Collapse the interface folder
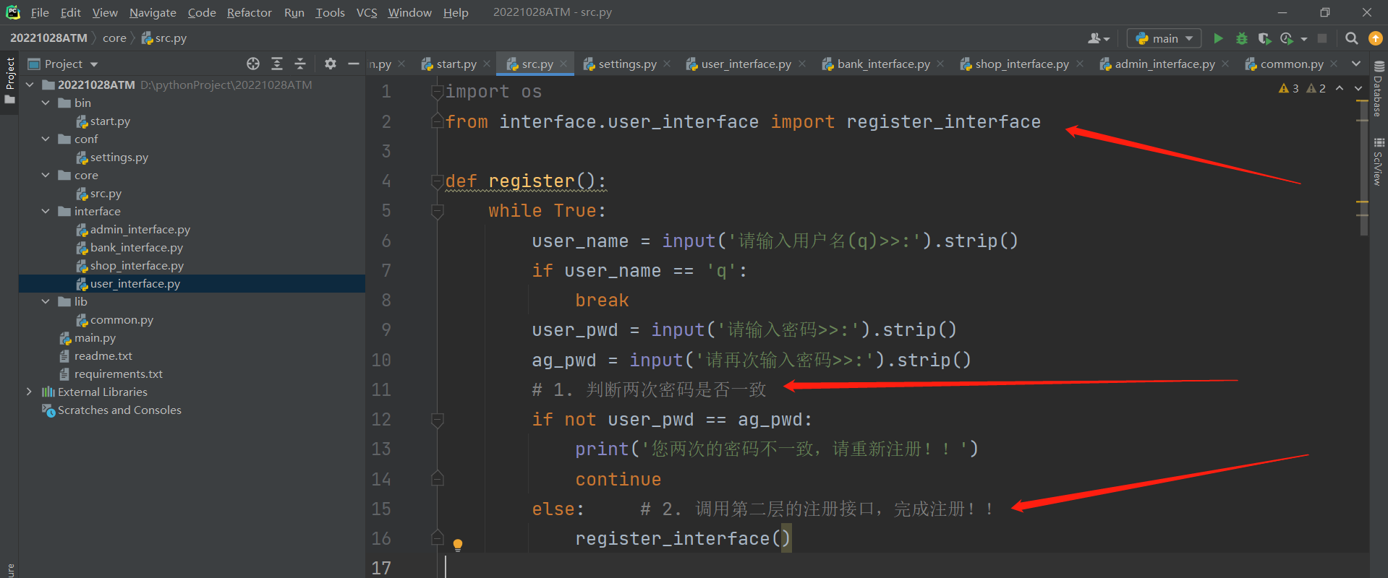 pos(46,211)
